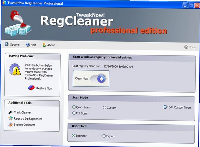Screen dimensions: 200x147
Task: Click the Additional Tools heading
Action: (20, 103)
